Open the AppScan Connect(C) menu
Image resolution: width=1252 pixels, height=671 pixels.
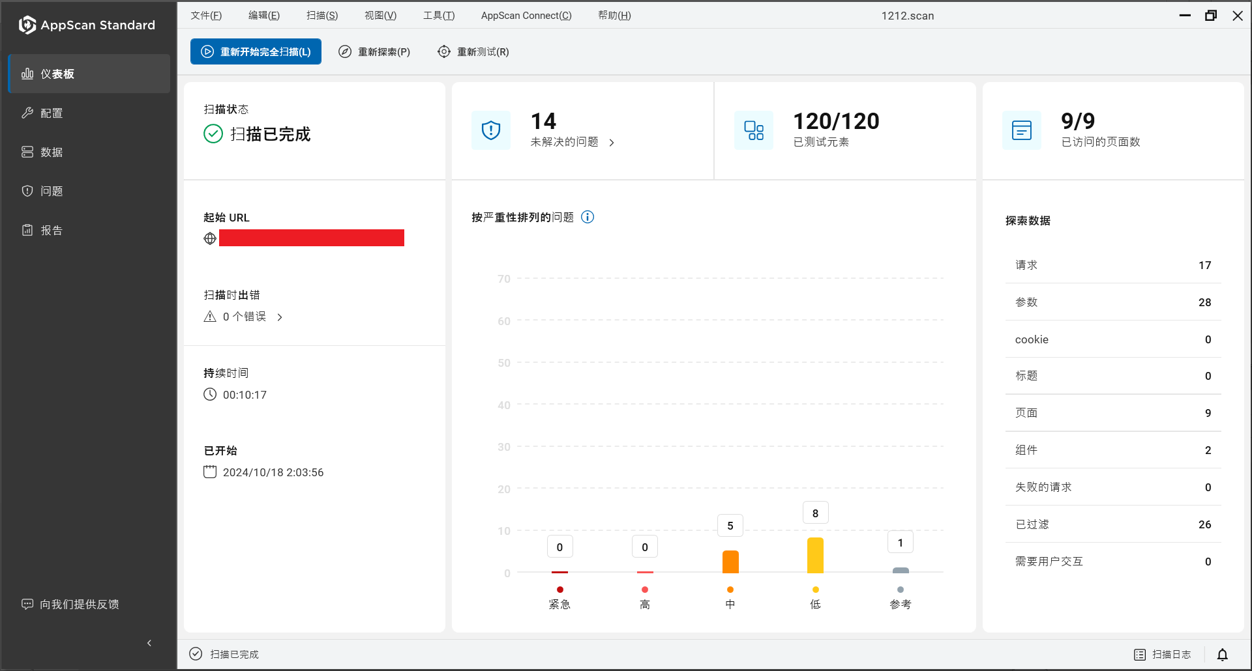click(526, 16)
